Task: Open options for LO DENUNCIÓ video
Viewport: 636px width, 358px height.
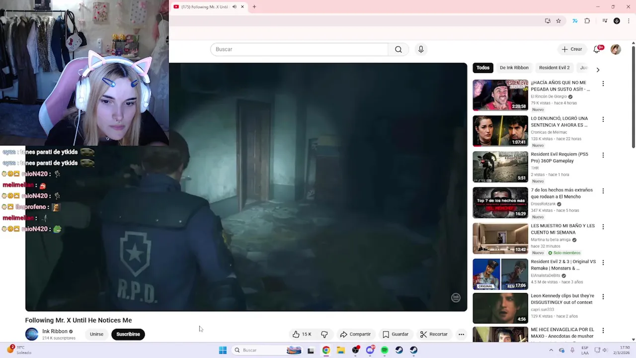Action: click(x=603, y=119)
